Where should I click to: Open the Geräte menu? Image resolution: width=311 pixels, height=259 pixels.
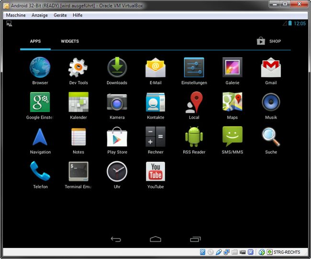tap(60, 15)
